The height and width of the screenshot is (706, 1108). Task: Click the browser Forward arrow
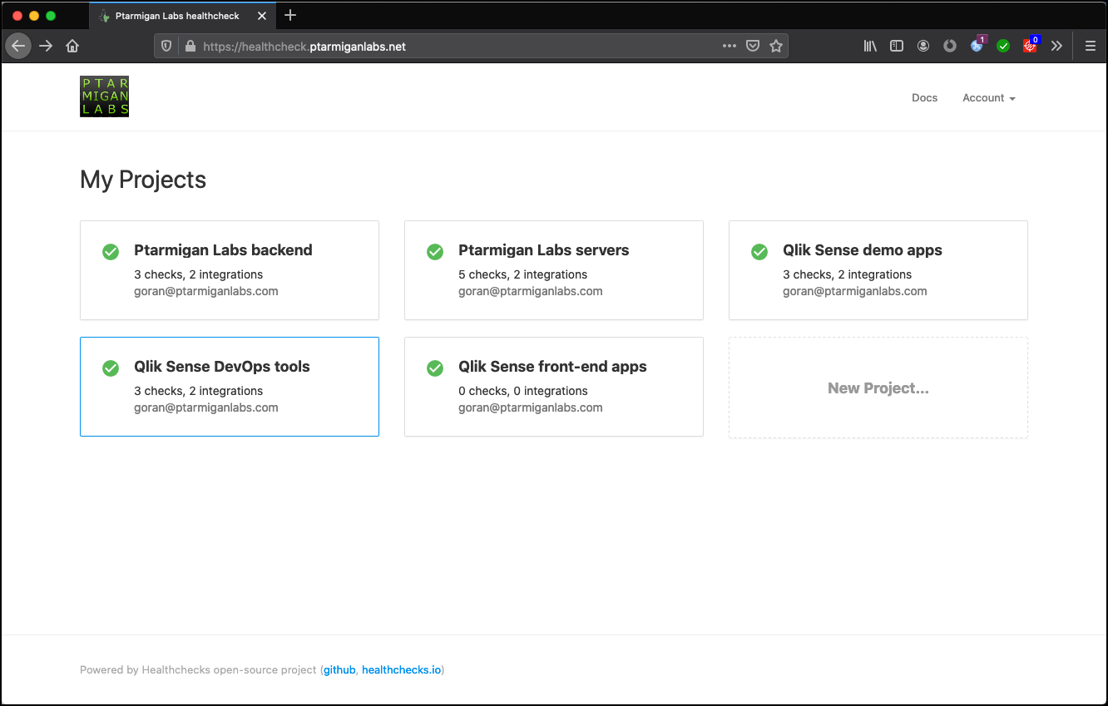(46, 46)
